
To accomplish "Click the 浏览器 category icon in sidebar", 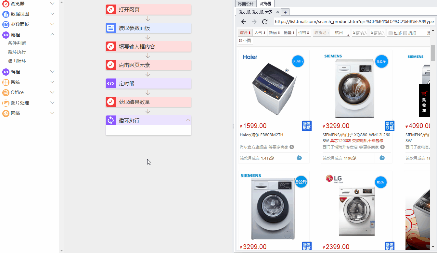I will pos(6,4).
